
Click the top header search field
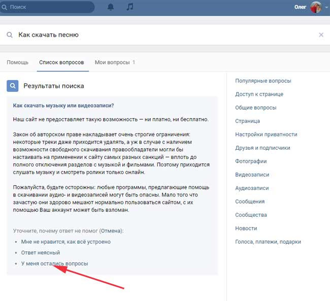51,7
